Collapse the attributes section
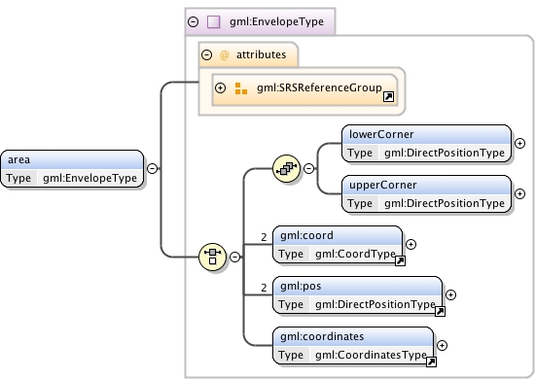 tap(207, 54)
